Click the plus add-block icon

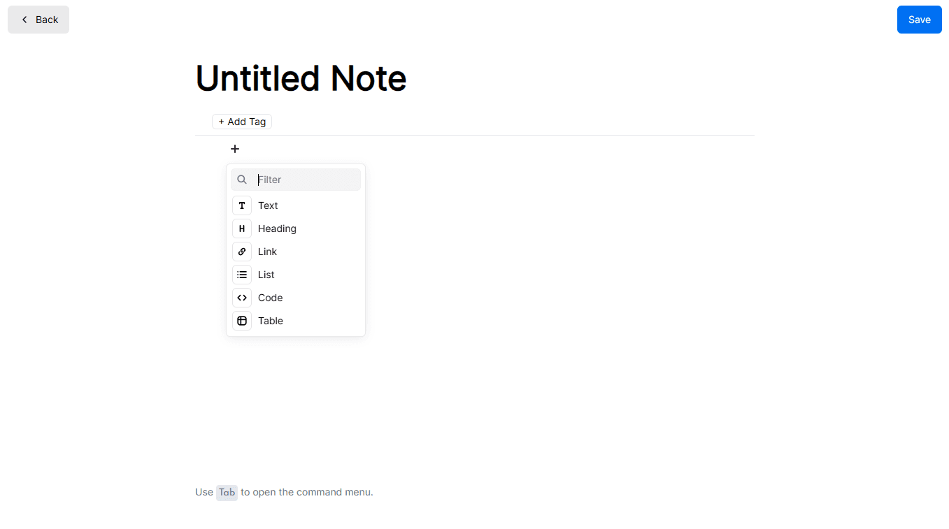click(x=235, y=149)
